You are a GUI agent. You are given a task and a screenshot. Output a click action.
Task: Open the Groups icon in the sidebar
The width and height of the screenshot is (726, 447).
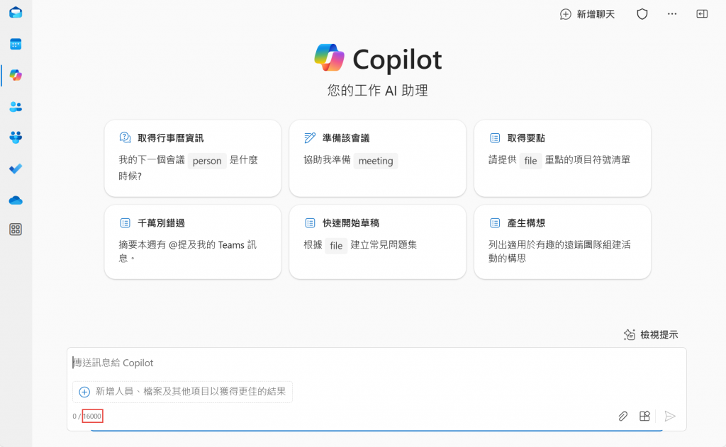point(16,137)
